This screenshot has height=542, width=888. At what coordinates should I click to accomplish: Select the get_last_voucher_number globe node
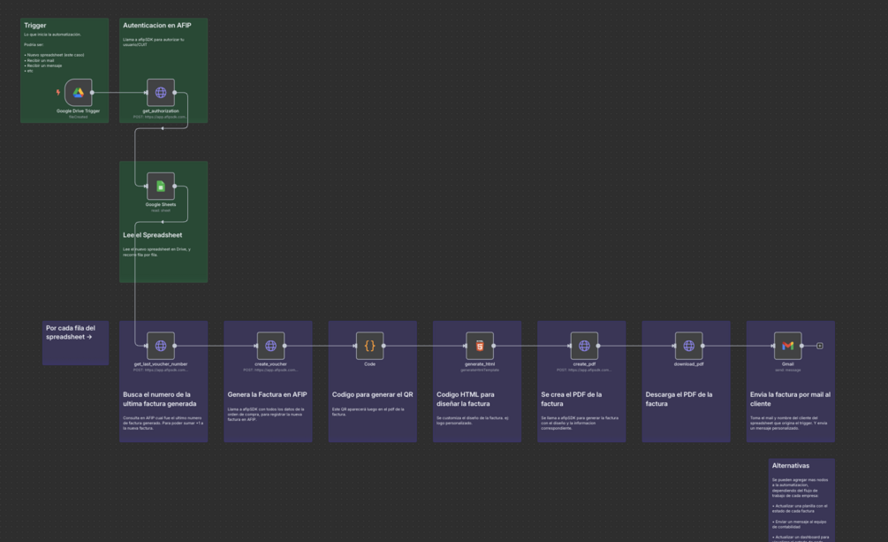coord(161,346)
